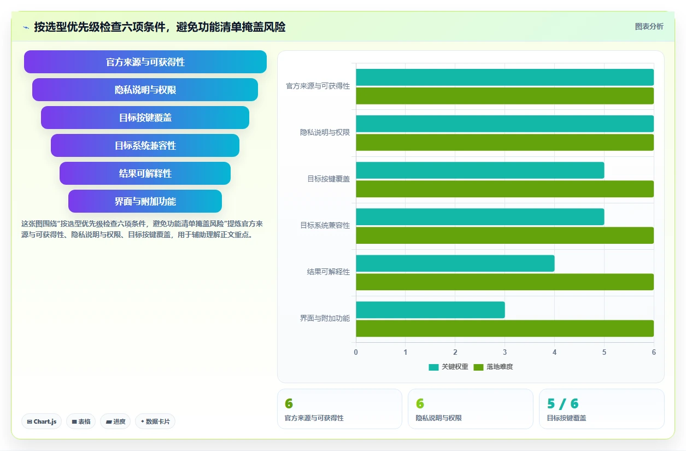This screenshot has width=686, height=451.
Task: Toggle the 关键权重 legend swatch
Action: pos(434,367)
